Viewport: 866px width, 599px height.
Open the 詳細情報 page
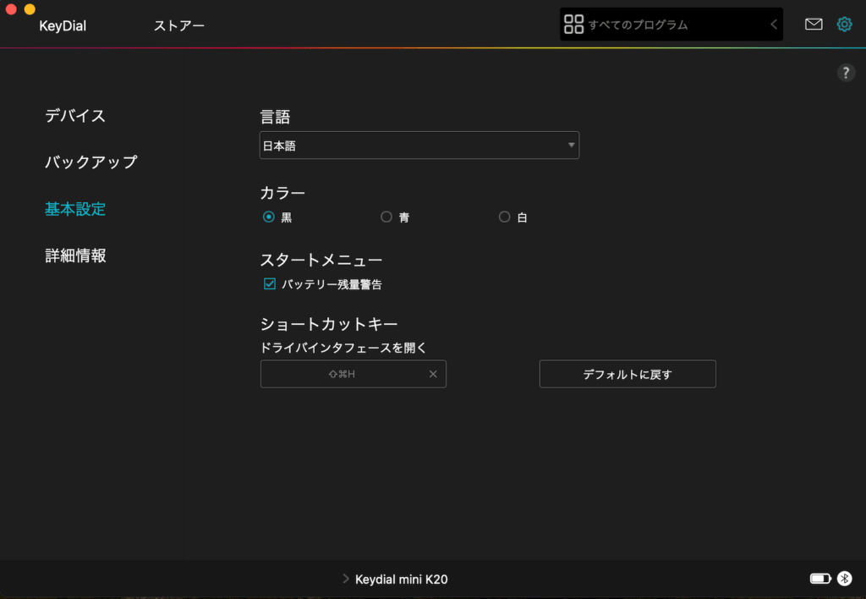tap(75, 256)
